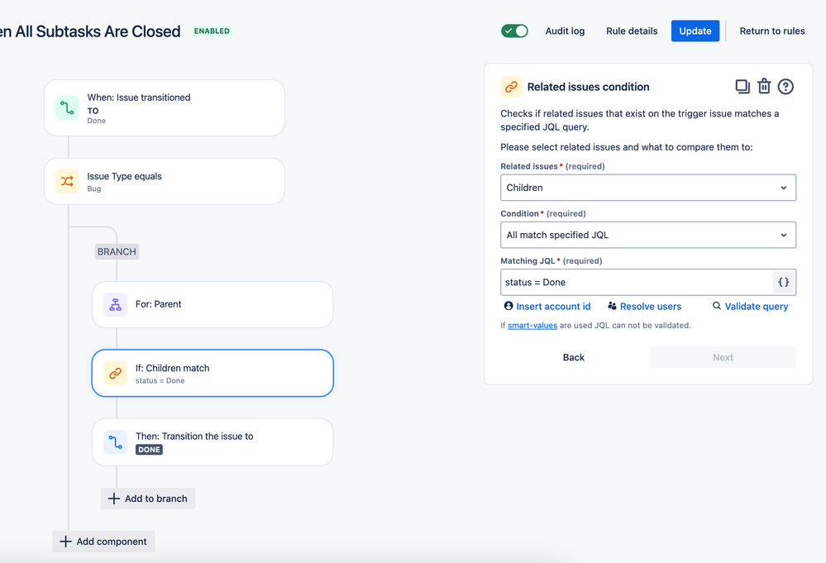This screenshot has width=826, height=563.
Task: Click the orange link icon on Children match
Action: pos(116,373)
